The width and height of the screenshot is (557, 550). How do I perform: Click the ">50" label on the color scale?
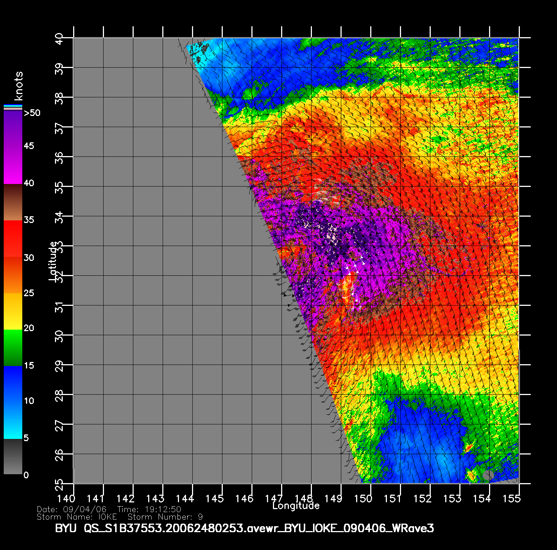click(x=32, y=113)
